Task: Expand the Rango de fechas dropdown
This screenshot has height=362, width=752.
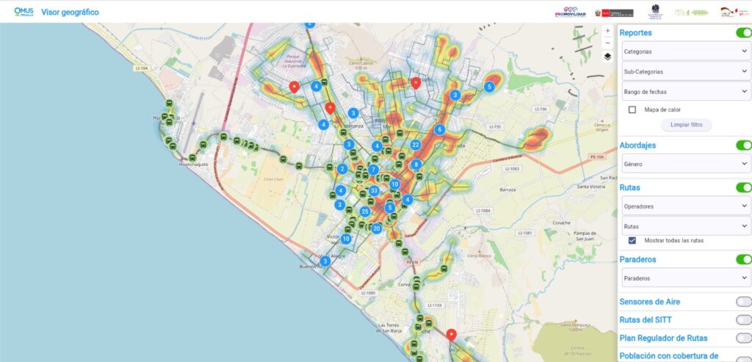Action: coord(684,92)
